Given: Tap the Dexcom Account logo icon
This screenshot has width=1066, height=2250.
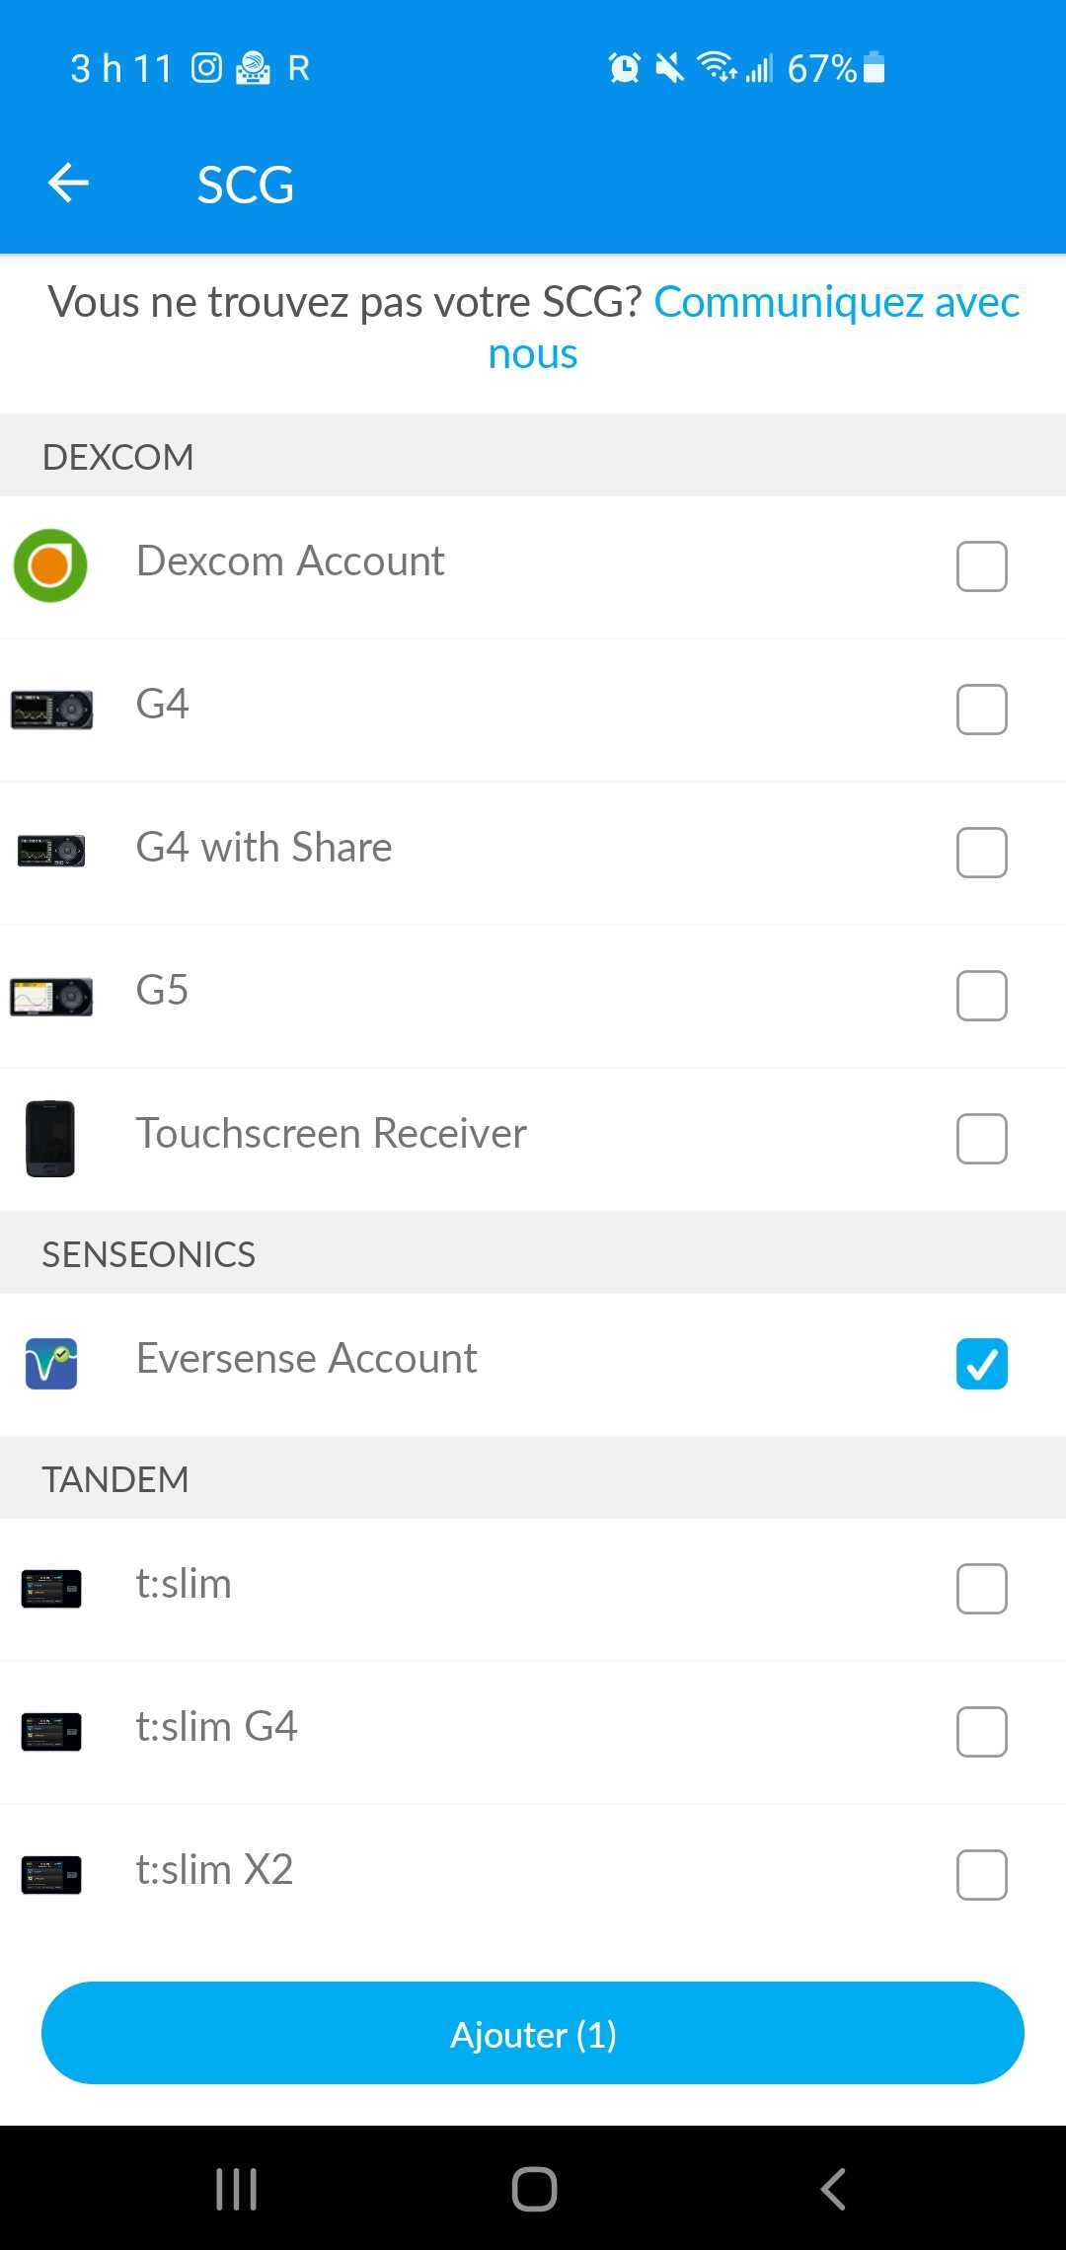Looking at the screenshot, I should coord(50,565).
